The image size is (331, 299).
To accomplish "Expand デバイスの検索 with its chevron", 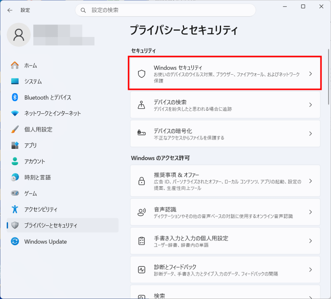I will [x=310, y=105].
